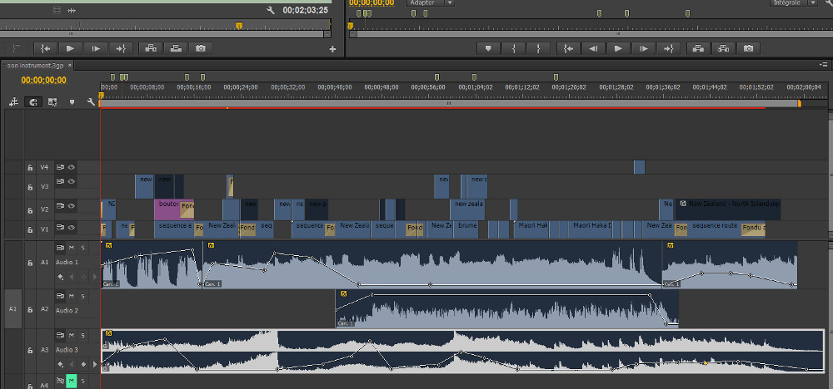Open the timeline panel menu

pos(824,64)
